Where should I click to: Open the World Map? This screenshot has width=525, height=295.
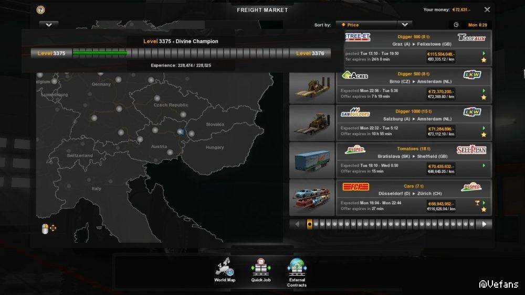(x=225, y=270)
